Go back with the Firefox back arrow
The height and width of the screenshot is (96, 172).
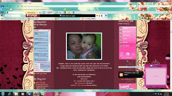coord(2,6)
